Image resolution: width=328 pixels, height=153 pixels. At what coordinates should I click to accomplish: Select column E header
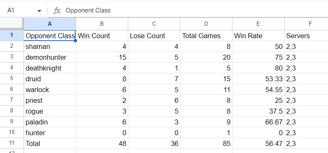tap(259, 24)
